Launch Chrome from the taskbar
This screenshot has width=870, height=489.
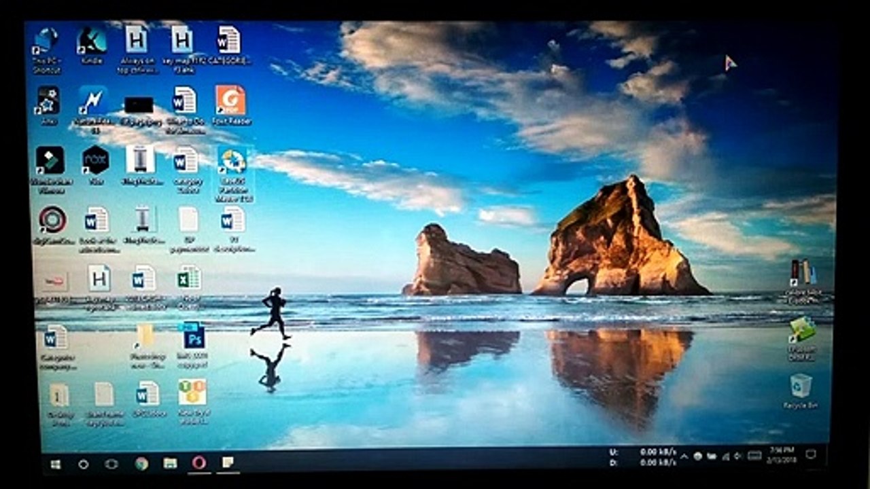point(141,464)
